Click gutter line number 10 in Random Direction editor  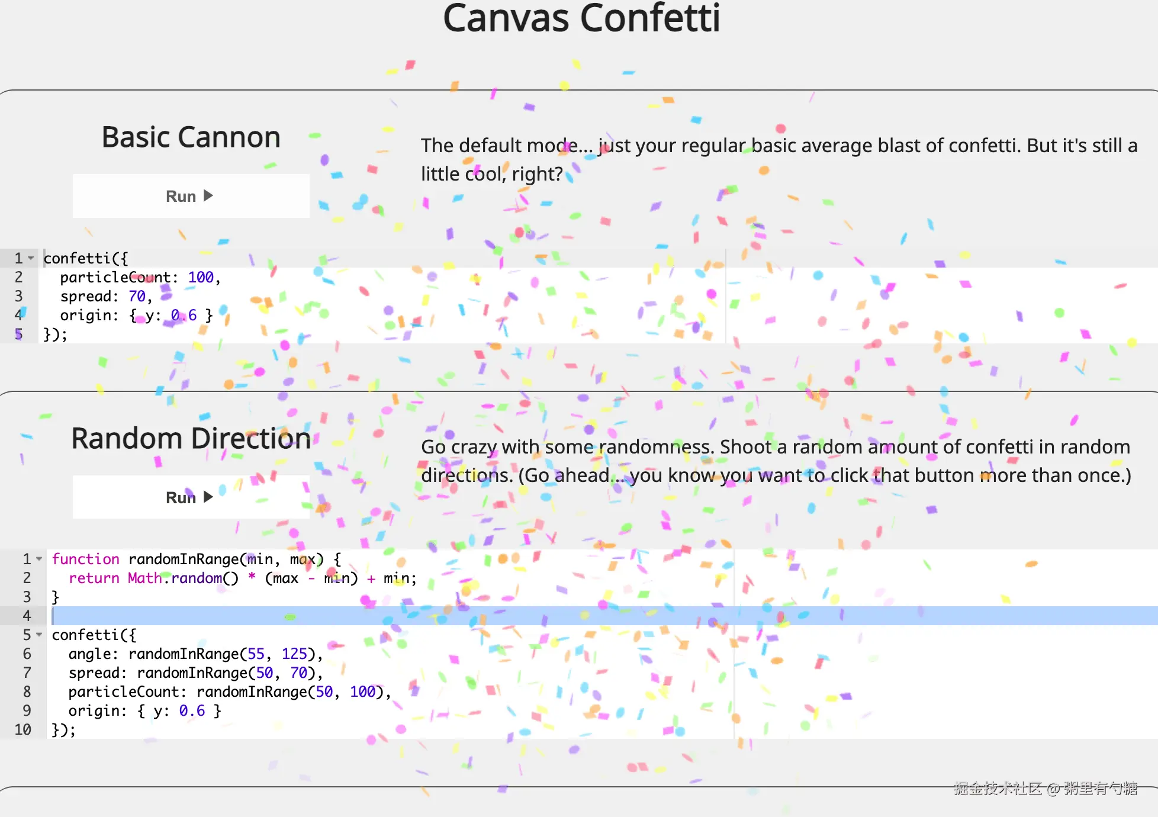point(22,729)
